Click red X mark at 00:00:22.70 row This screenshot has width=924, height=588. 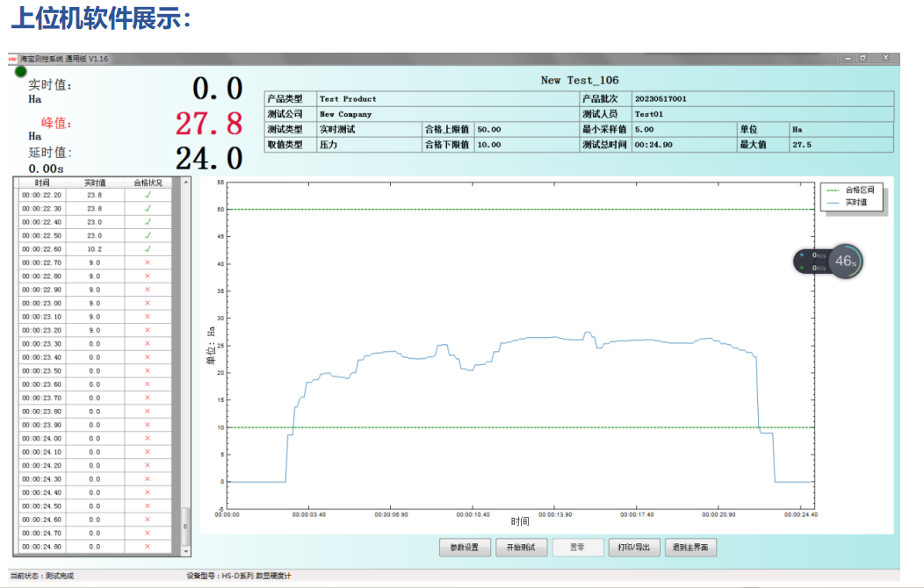pos(148,262)
